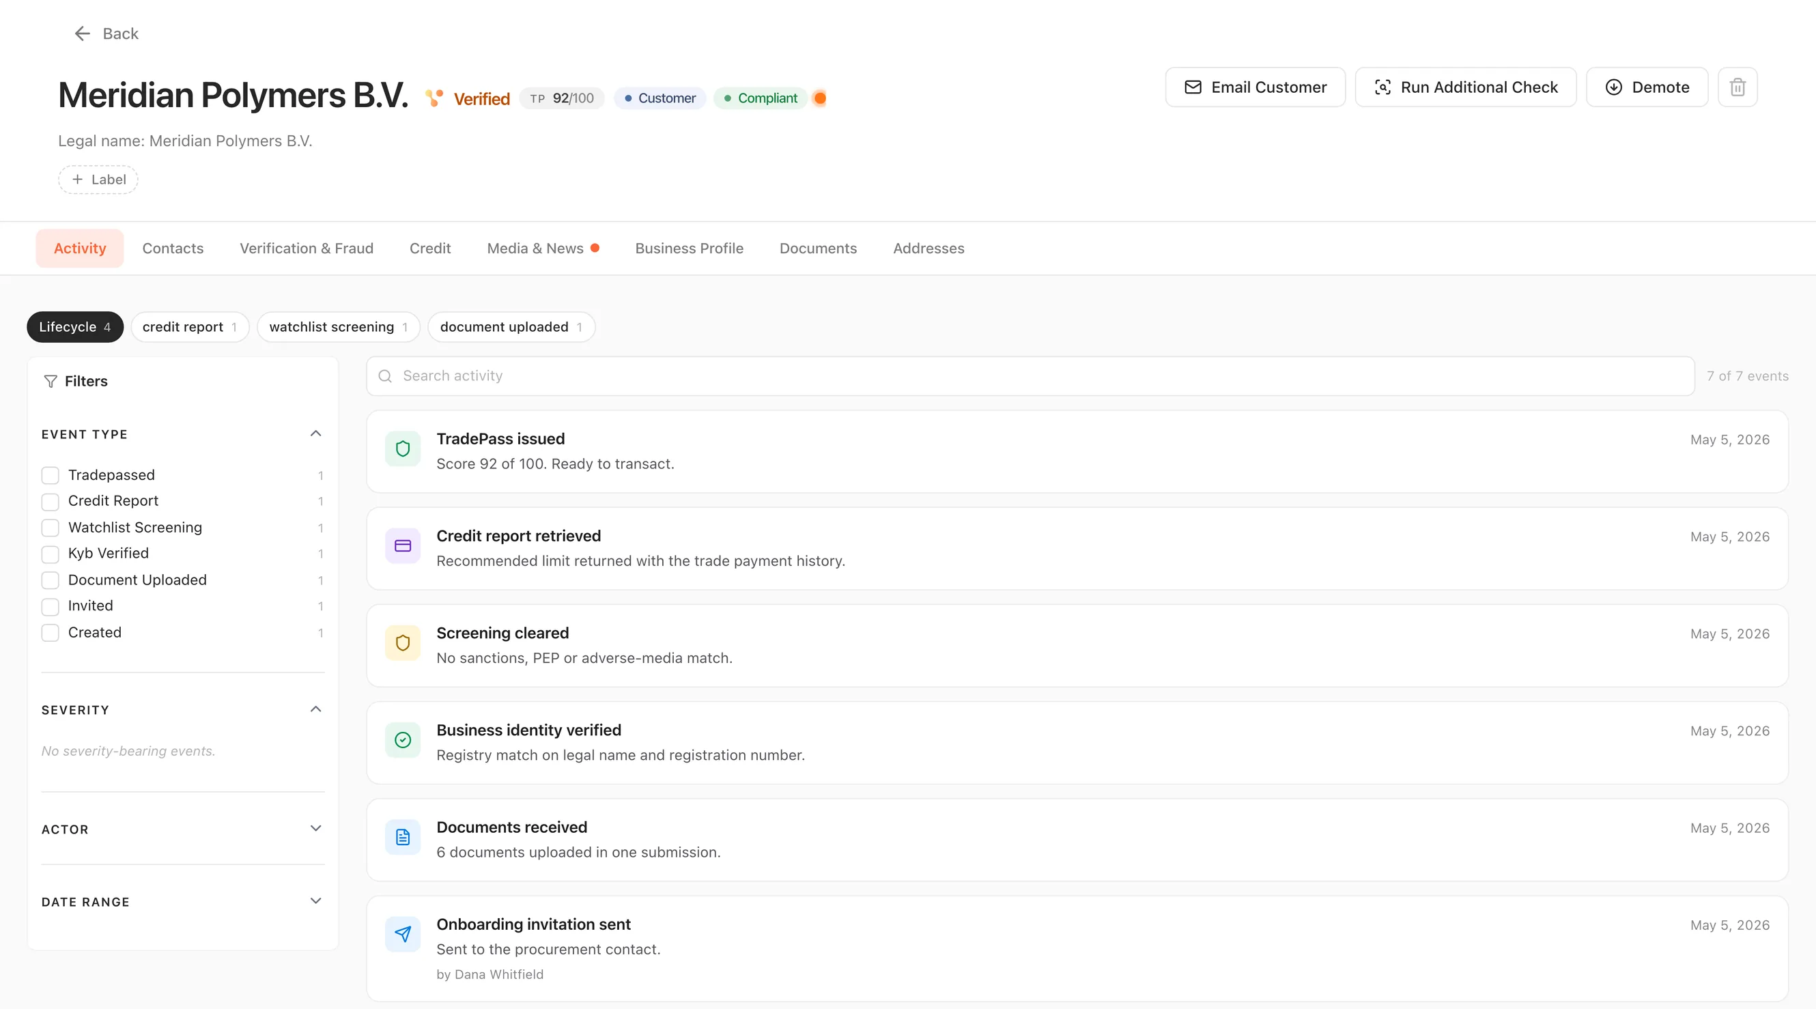This screenshot has height=1009, width=1816.
Task: Open the Documents tab
Action: (818, 248)
